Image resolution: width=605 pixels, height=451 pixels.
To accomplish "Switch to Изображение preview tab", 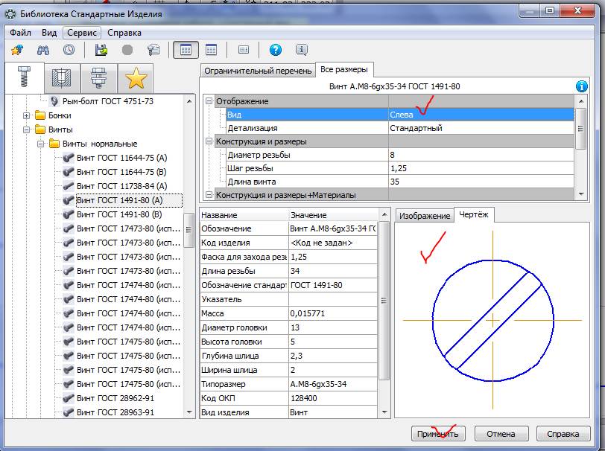I will coord(425,216).
